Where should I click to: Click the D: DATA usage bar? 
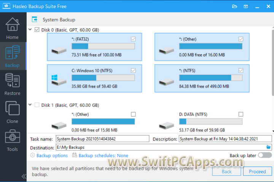[x=211, y=121]
